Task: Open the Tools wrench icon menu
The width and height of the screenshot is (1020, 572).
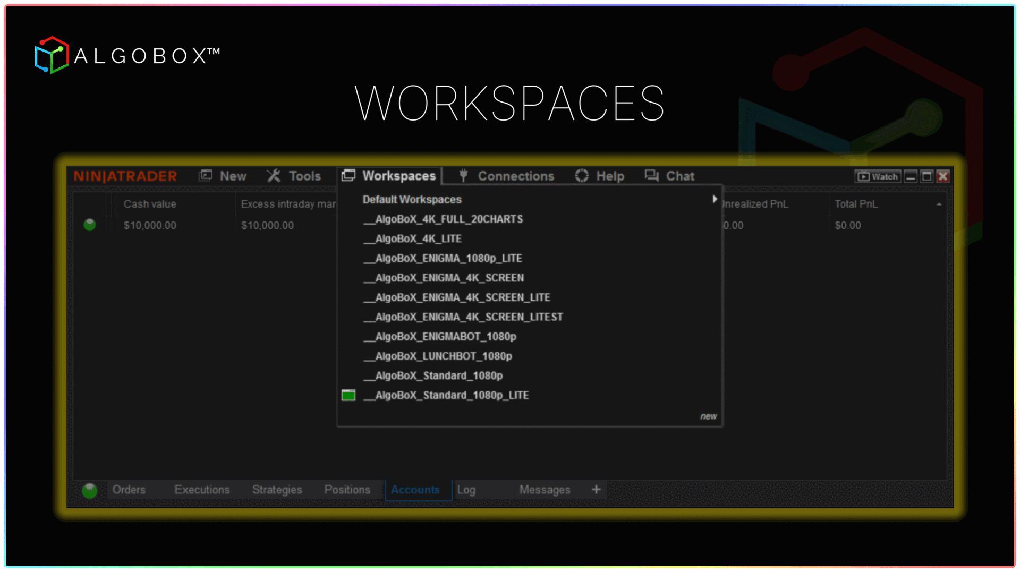Action: (x=274, y=176)
